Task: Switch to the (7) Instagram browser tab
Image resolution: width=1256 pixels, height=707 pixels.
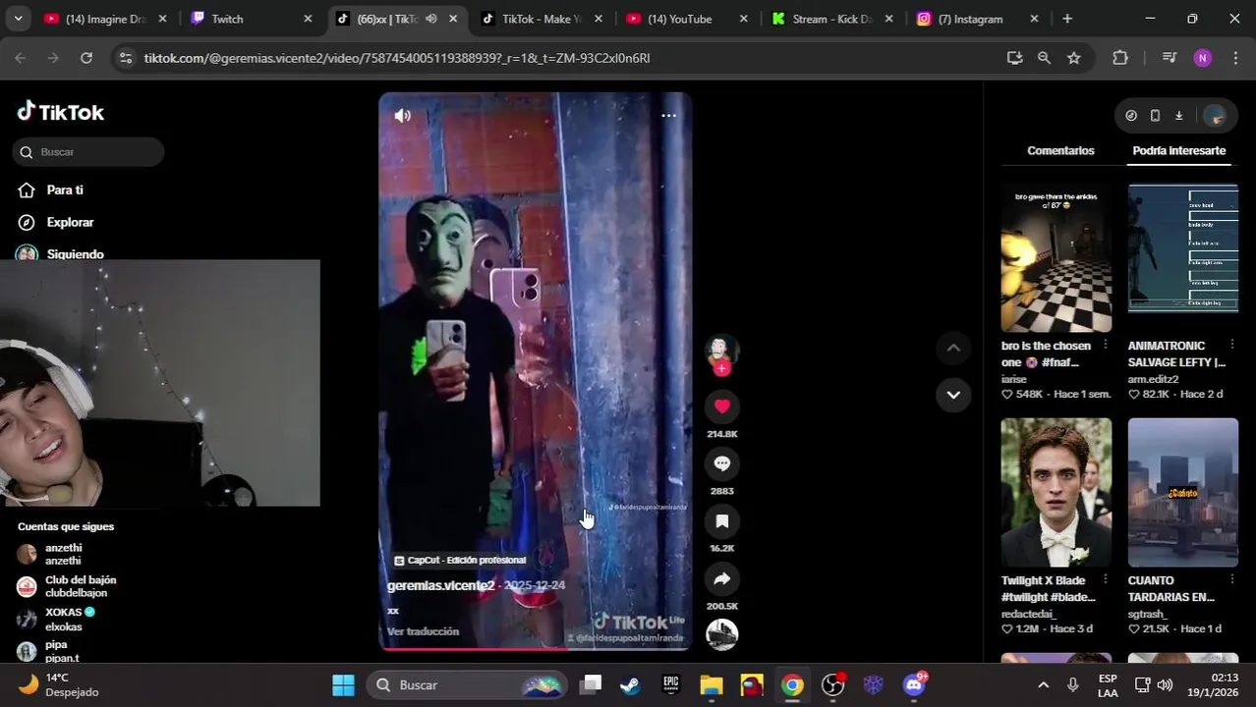Action: 977,19
